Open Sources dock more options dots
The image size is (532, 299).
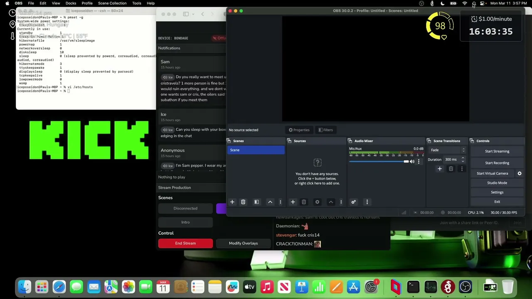pyautogui.click(x=341, y=202)
